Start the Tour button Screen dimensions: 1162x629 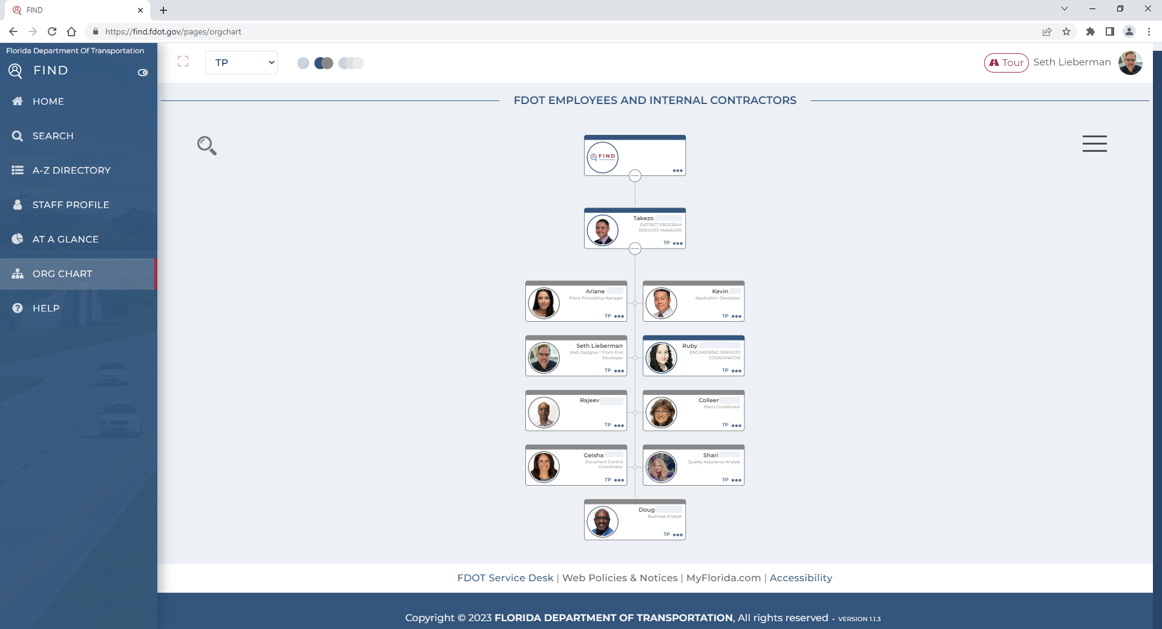tap(1006, 63)
